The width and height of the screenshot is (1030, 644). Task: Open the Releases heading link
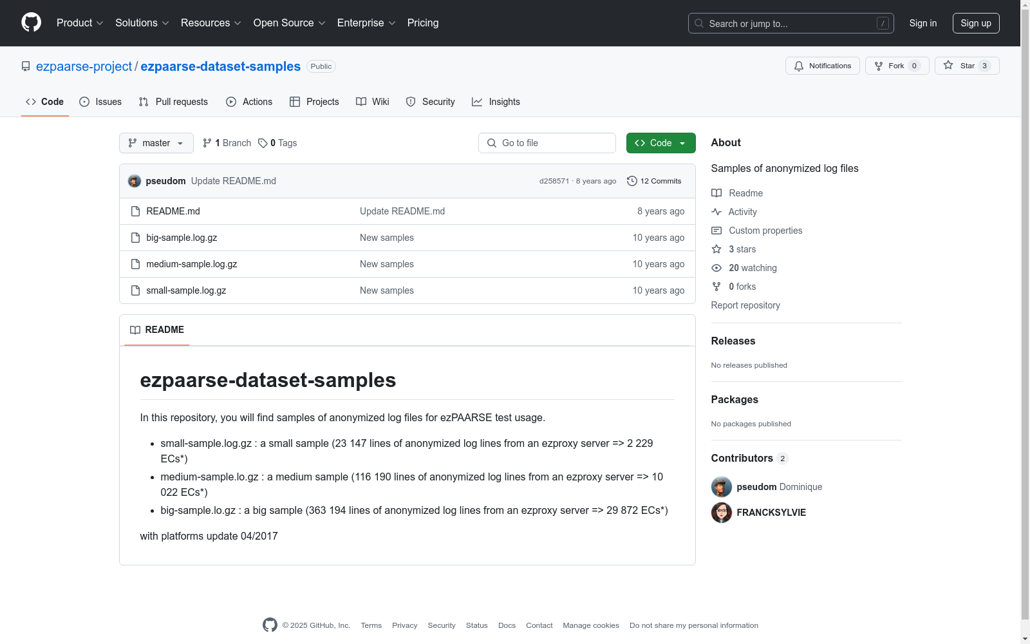tap(733, 341)
